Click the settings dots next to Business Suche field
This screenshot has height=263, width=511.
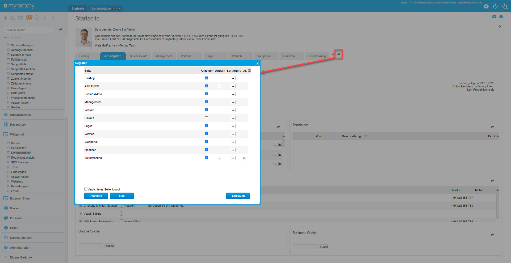pos(60,29)
